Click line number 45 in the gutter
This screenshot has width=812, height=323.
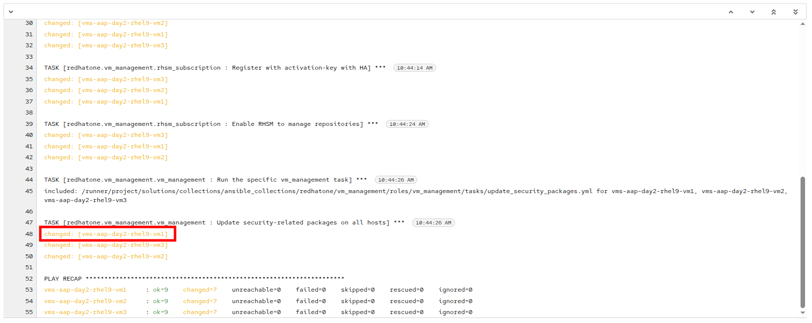pyautogui.click(x=29, y=191)
